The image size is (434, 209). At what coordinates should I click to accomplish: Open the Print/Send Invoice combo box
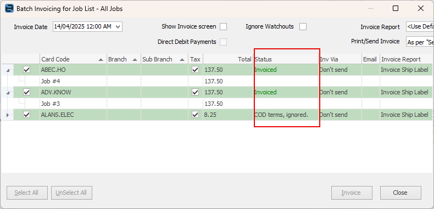tap(420, 42)
